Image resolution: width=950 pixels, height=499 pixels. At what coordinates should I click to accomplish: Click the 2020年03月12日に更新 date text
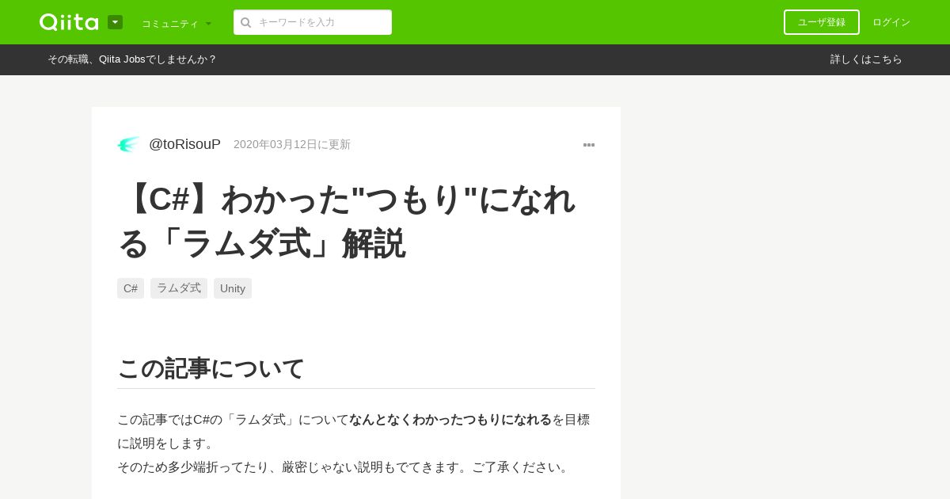point(292,144)
